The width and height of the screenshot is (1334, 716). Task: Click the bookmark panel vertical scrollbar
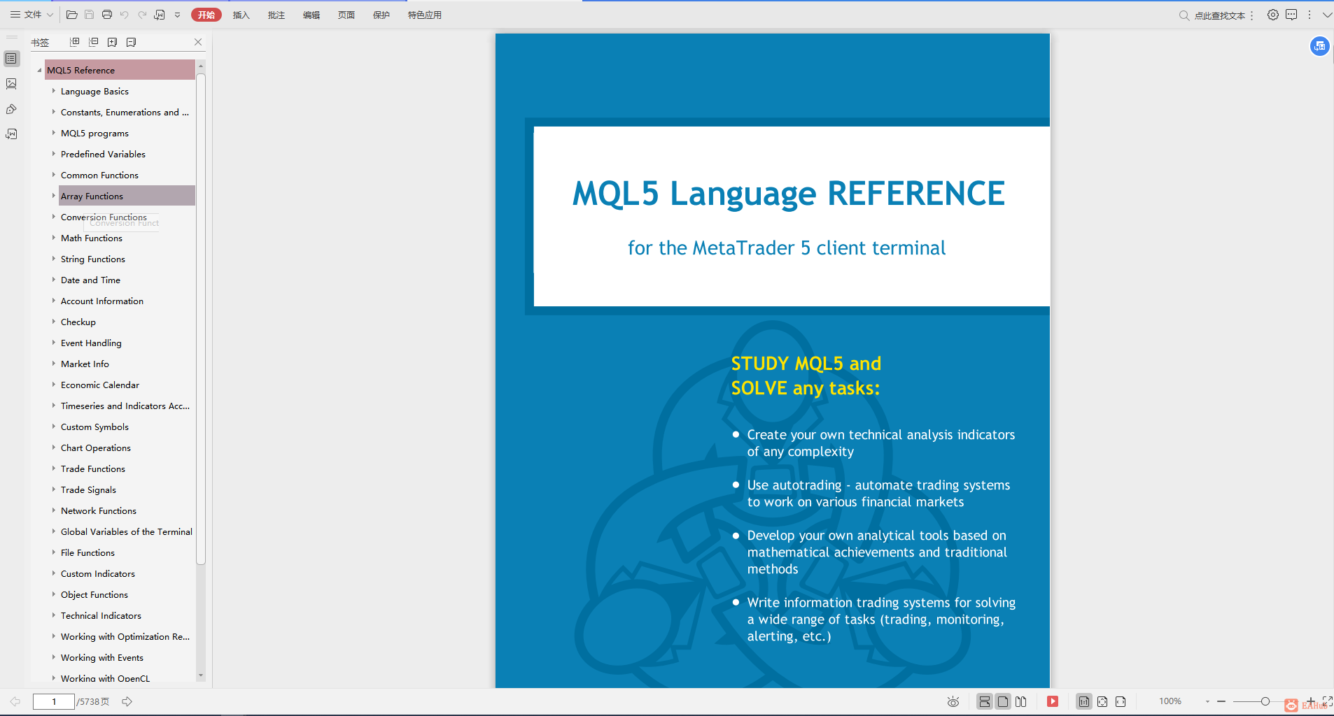pos(201,319)
